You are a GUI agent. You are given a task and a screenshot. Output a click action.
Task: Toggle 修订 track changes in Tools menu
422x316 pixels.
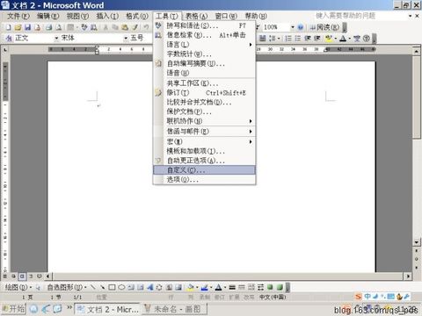204,93
